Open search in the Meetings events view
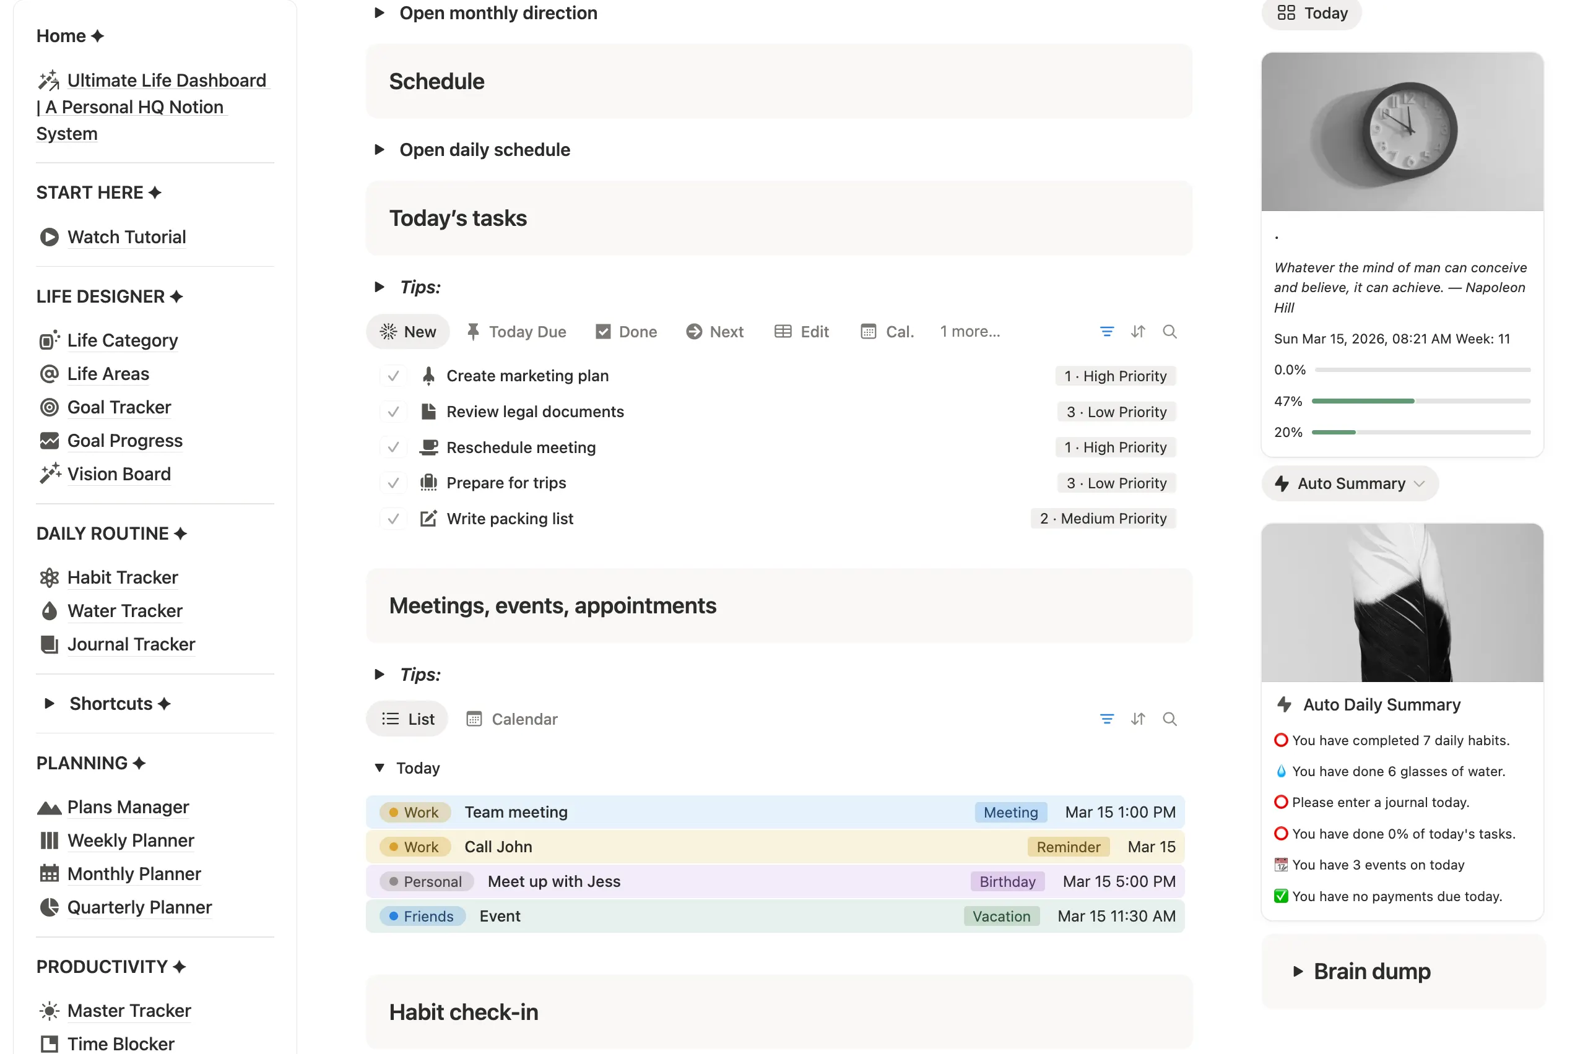 click(1169, 719)
